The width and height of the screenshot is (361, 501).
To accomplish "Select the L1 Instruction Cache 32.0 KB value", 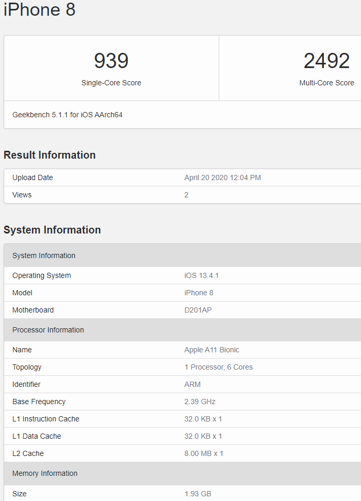I will (x=203, y=419).
